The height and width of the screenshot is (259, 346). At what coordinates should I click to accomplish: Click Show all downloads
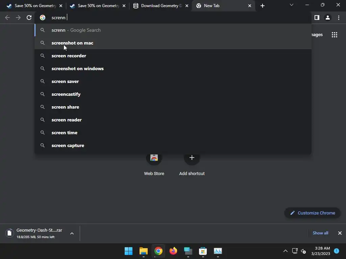pyautogui.click(x=320, y=233)
